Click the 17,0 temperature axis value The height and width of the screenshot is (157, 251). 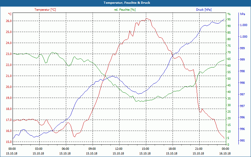(x=9, y=120)
